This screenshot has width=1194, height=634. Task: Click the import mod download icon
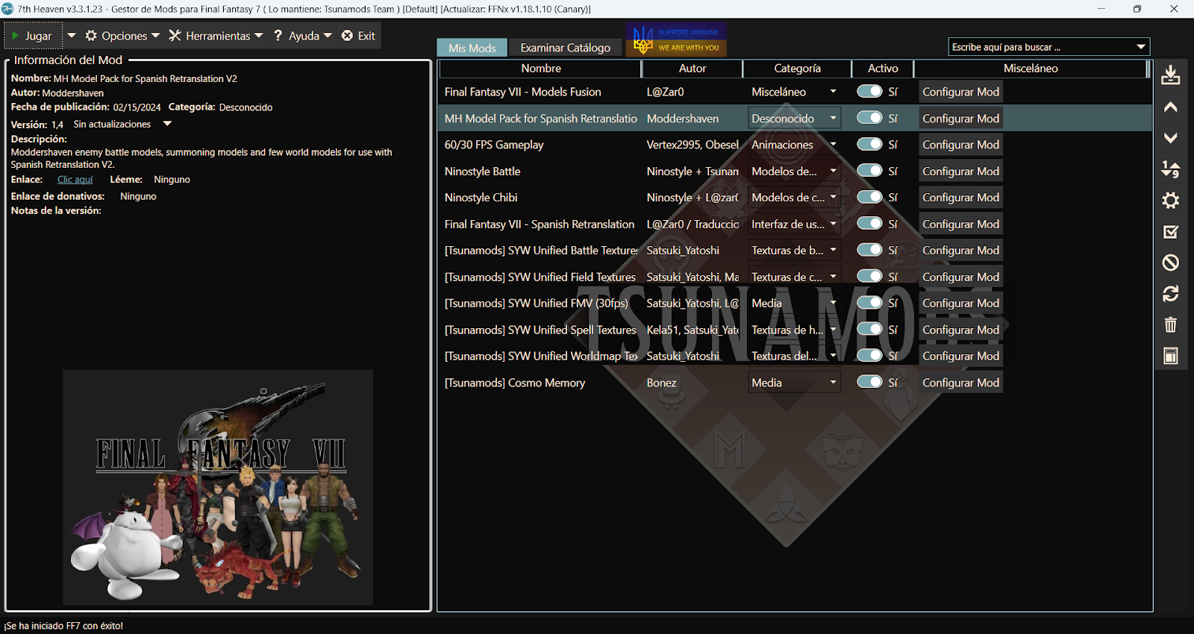click(1170, 75)
